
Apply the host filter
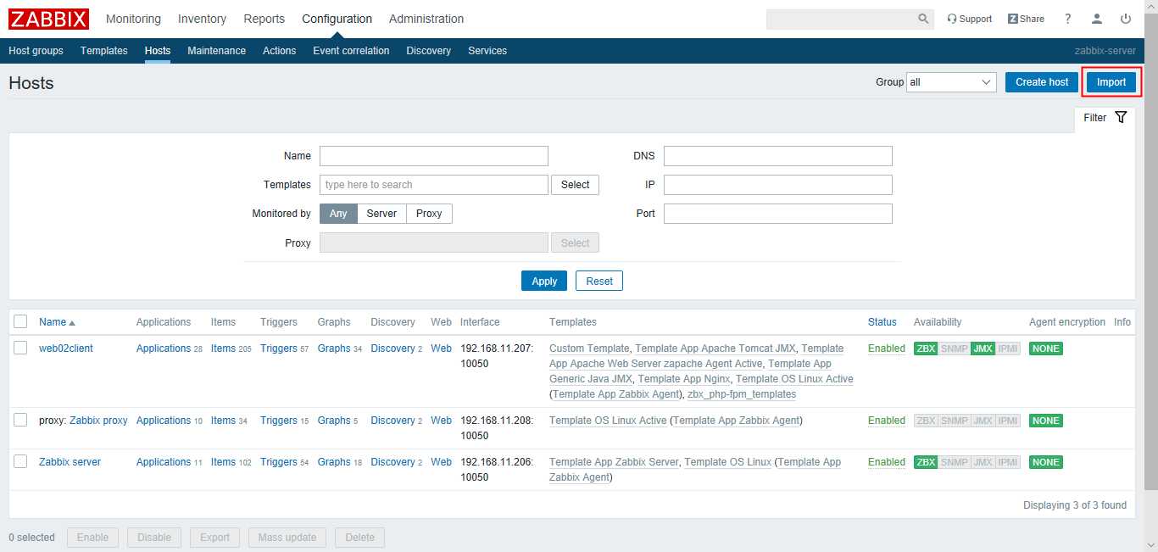[544, 281]
